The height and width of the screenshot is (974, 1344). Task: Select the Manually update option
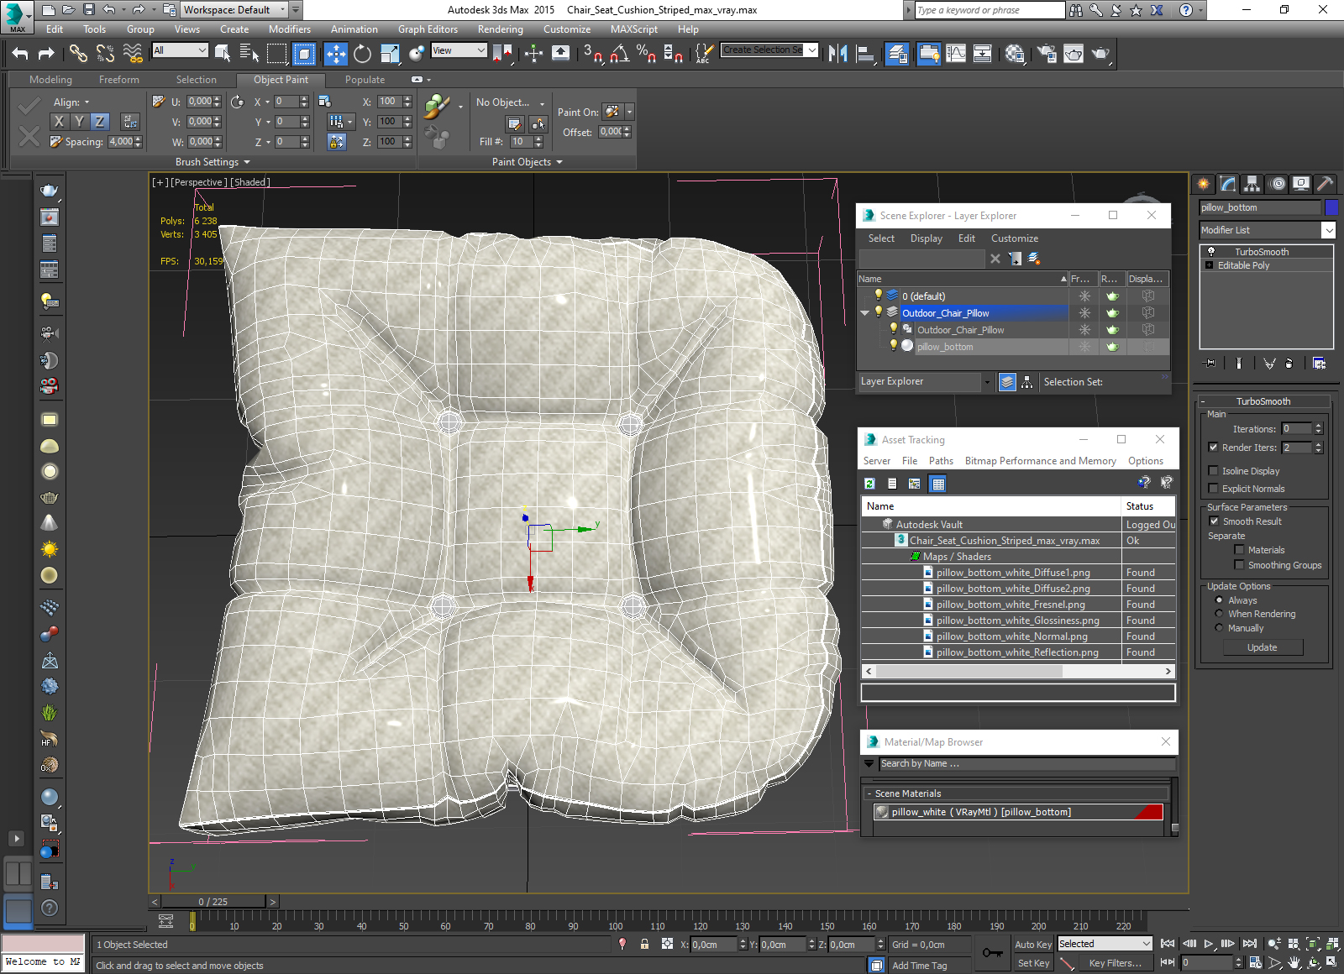pos(1219,628)
